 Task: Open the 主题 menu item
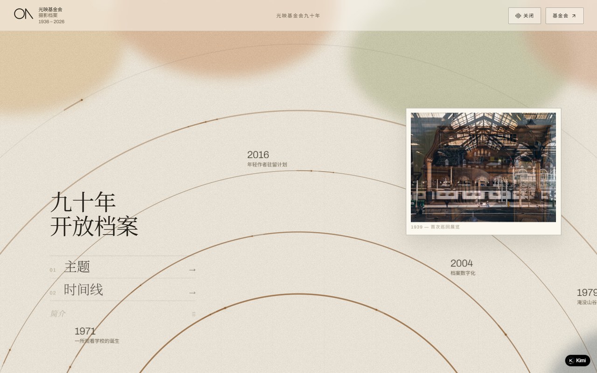coord(123,267)
